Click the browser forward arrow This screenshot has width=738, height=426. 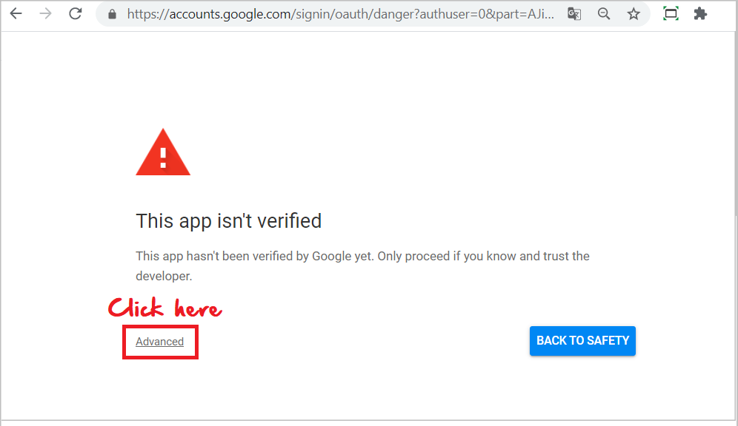pos(46,13)
